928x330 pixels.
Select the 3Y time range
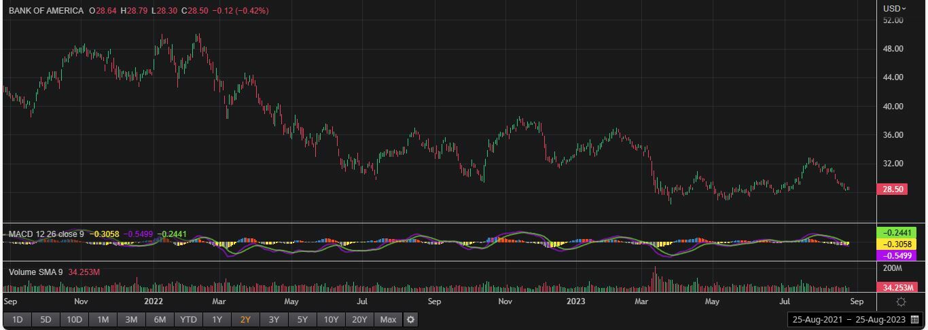click(274, 319)
